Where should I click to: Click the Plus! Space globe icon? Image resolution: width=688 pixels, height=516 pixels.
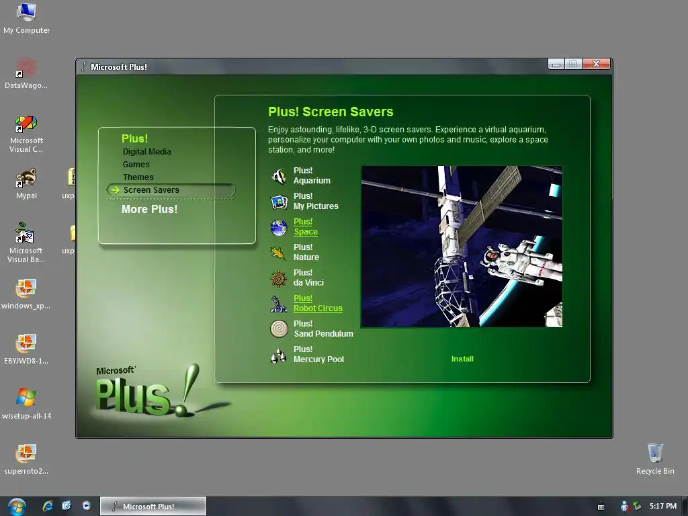(x=279, y=227)
